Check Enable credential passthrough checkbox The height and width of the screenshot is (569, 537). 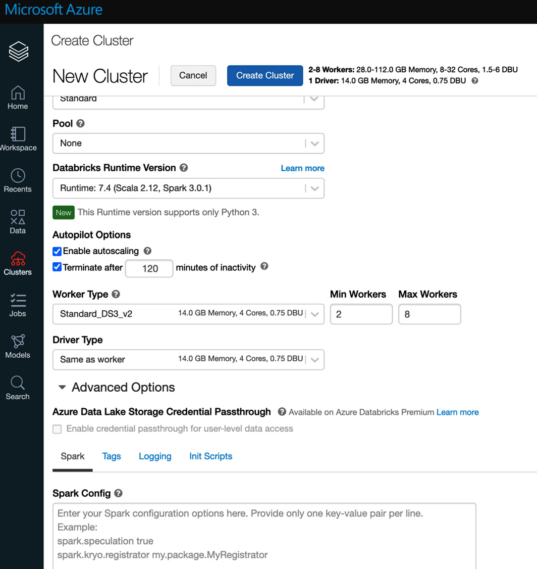click(x=57, y=429)
